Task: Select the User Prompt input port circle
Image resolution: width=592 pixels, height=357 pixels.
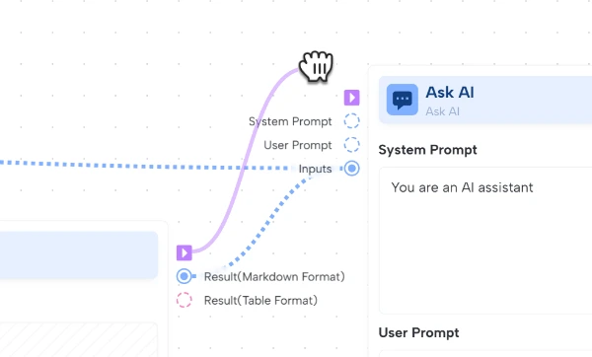Action: [x=351, y=145]
